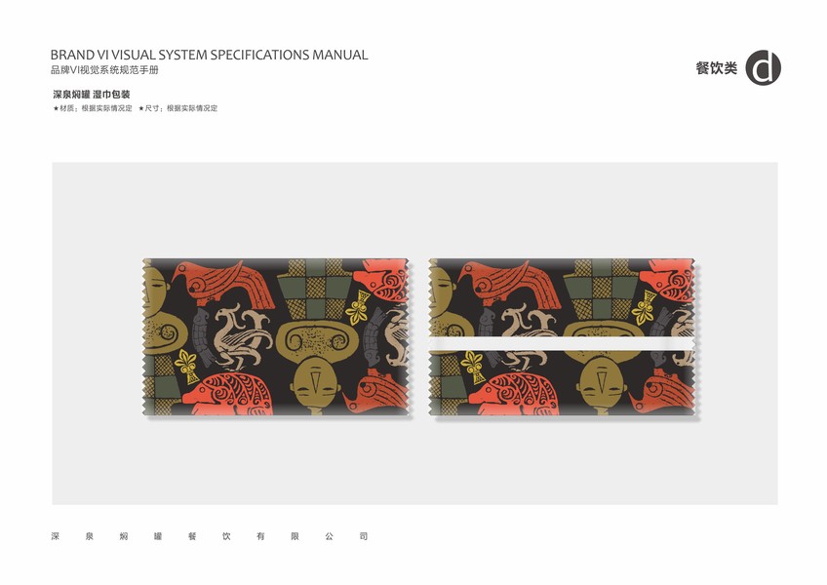
Task: Click the circular "d" logo icon
Action: 763,67
